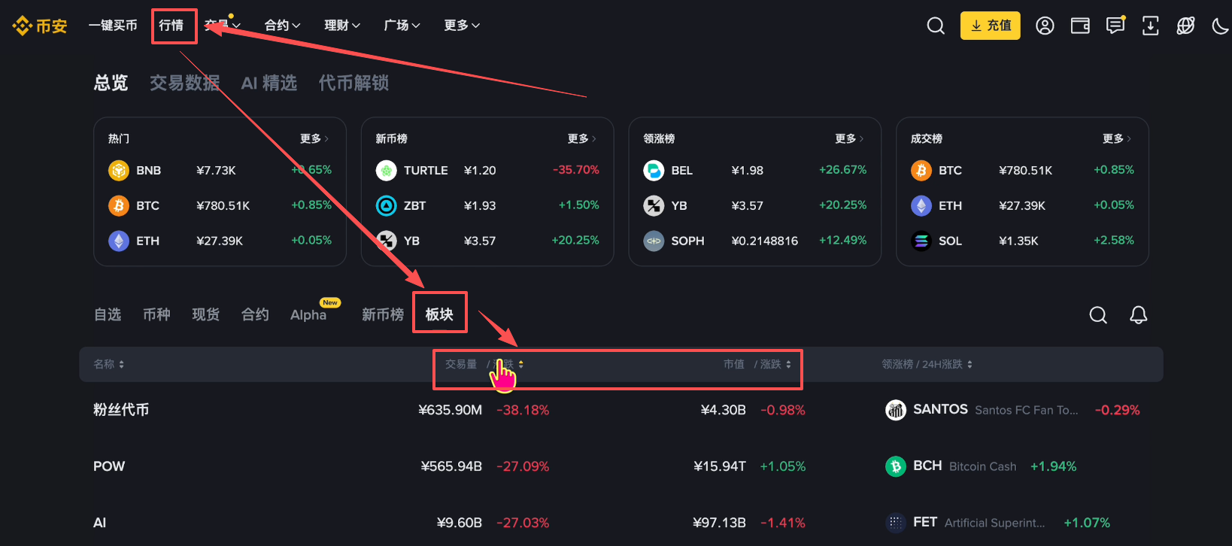This screenshot has width=1232, height=546.
Task: Click the market list search icon
Action: pyautogui.click(x=1098, y=314)
